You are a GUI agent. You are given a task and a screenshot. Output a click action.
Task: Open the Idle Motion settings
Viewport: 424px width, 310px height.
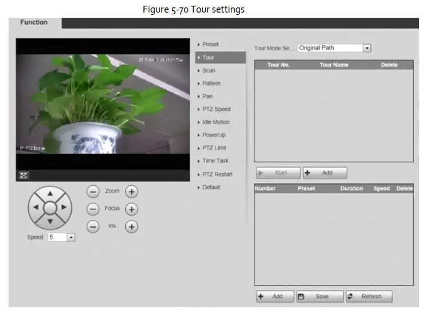[x=216, y=122]
